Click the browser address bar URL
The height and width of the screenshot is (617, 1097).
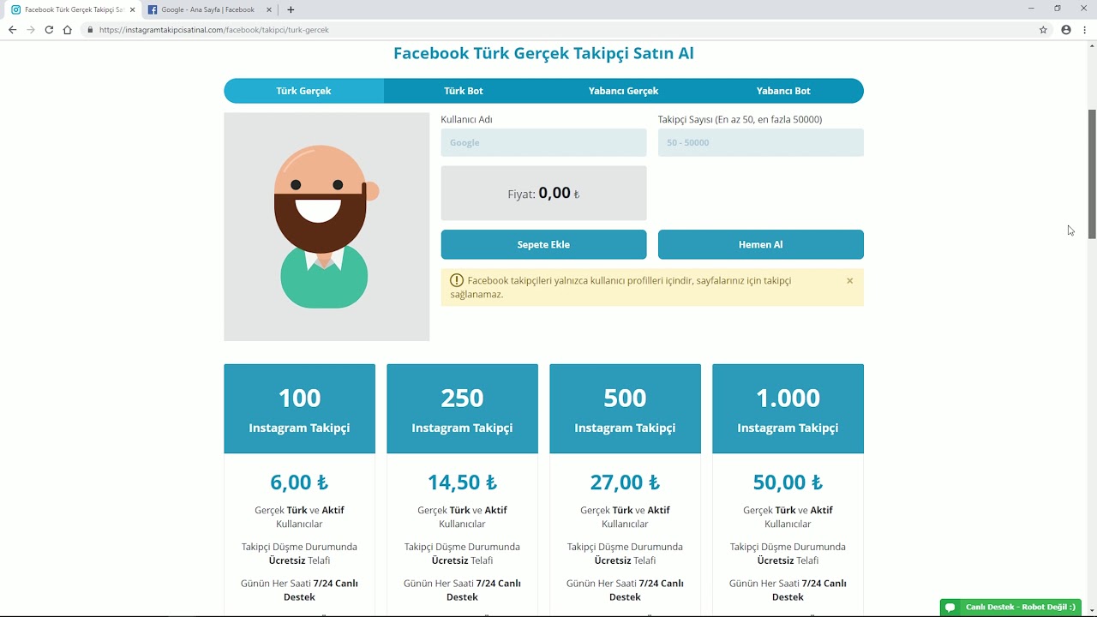214,30
